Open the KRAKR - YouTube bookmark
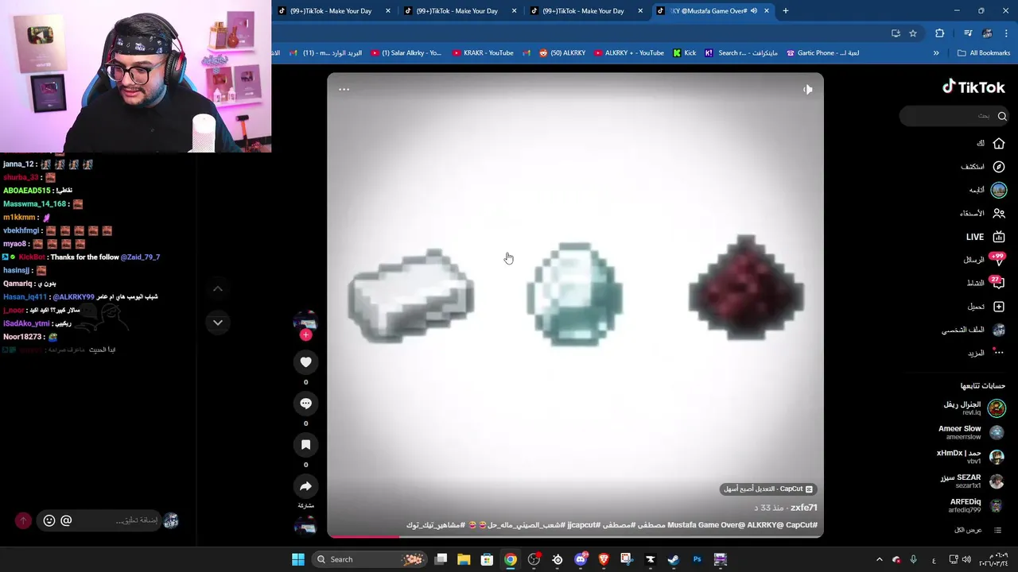Viewport: 1018px width, 572px height. point(482,53)
